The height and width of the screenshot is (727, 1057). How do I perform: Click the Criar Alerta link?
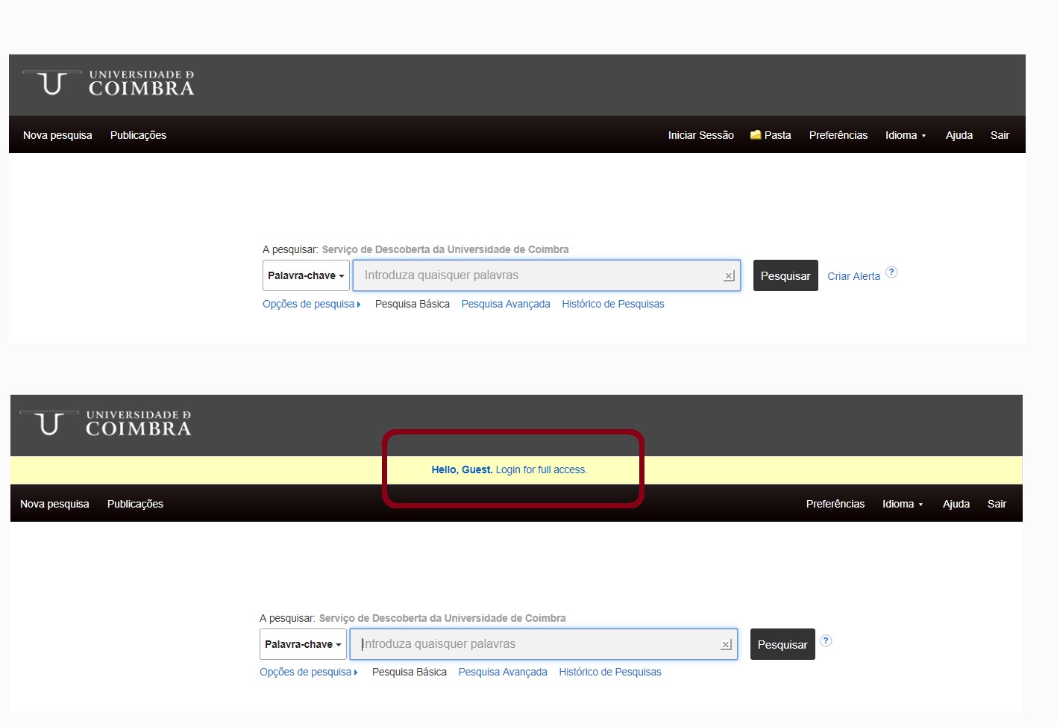(853, 276)
